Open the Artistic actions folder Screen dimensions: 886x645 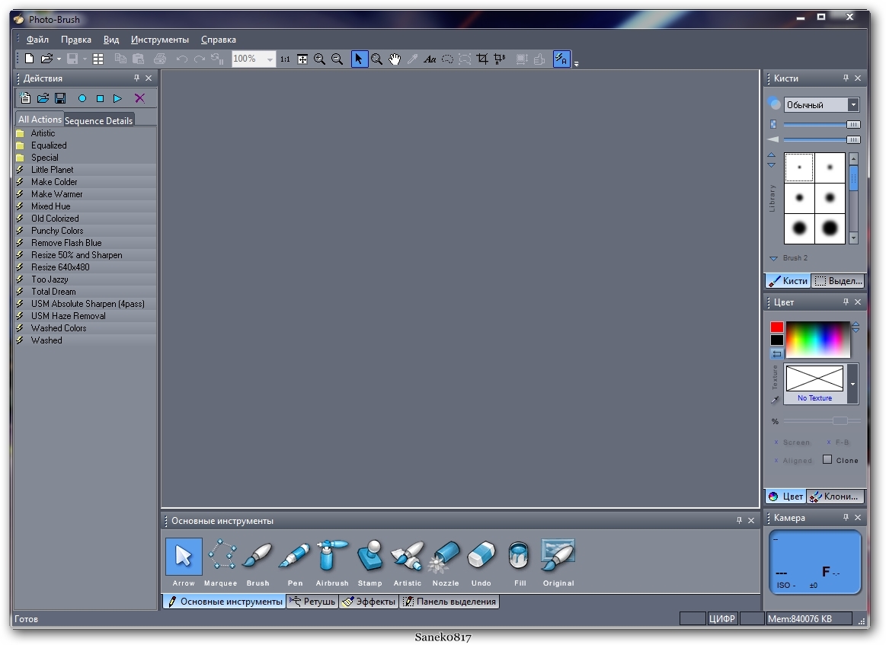click(43, 133)
